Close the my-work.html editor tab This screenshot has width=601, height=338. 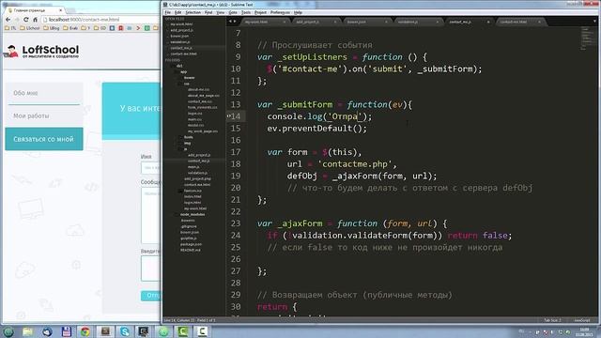(x=284, y=22)
